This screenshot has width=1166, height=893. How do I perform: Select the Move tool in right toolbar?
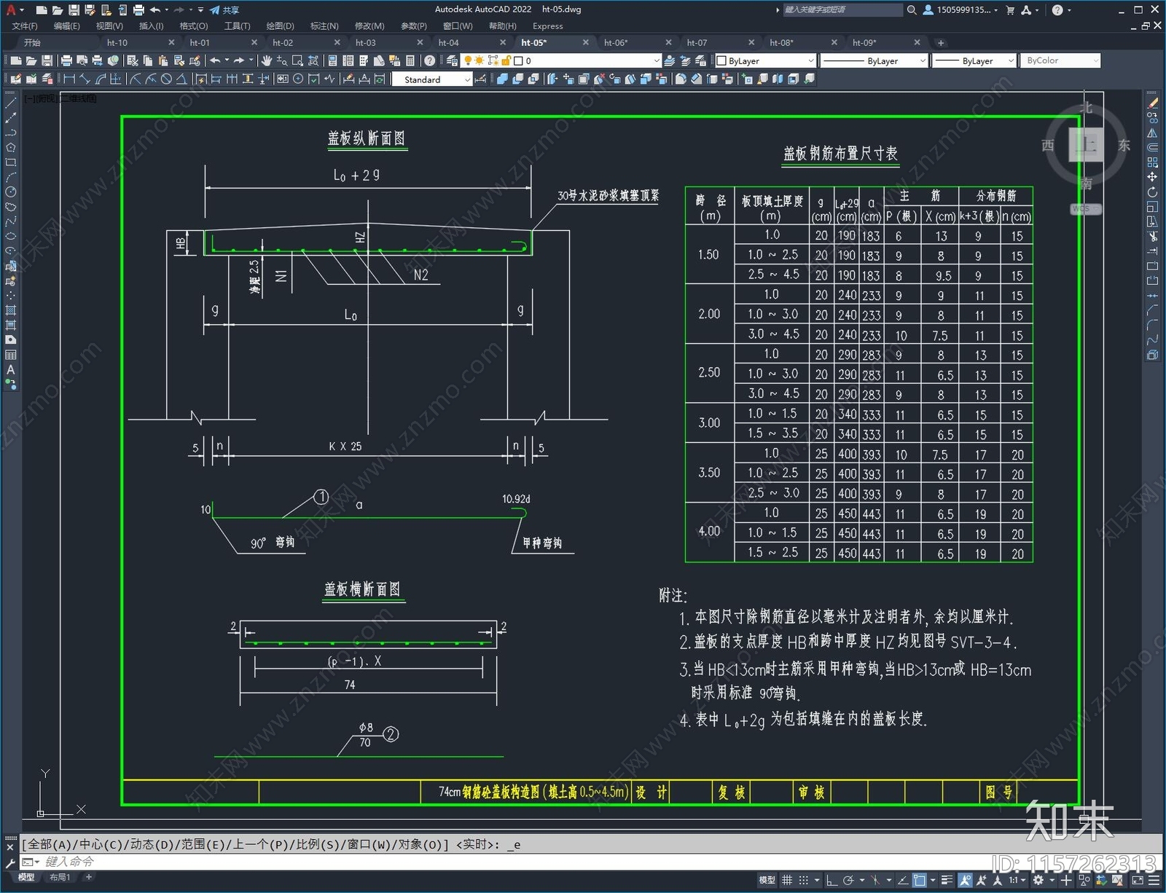1152,177
